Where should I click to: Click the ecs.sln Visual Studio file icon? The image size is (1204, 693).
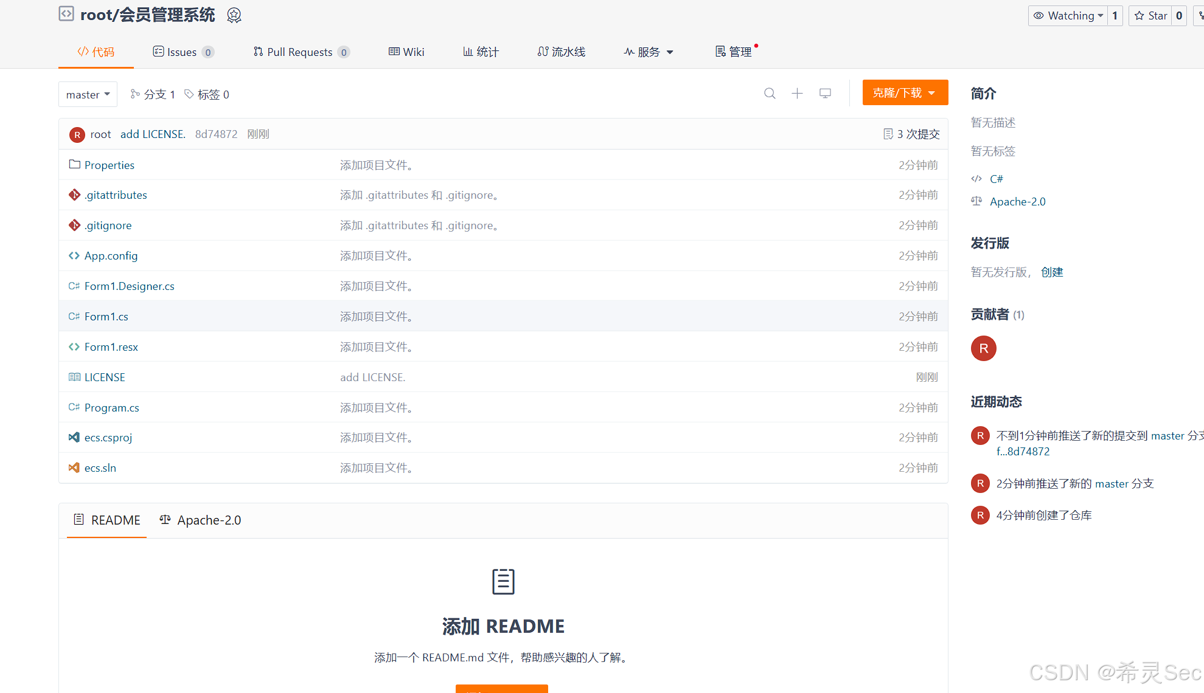coord(74,467)
